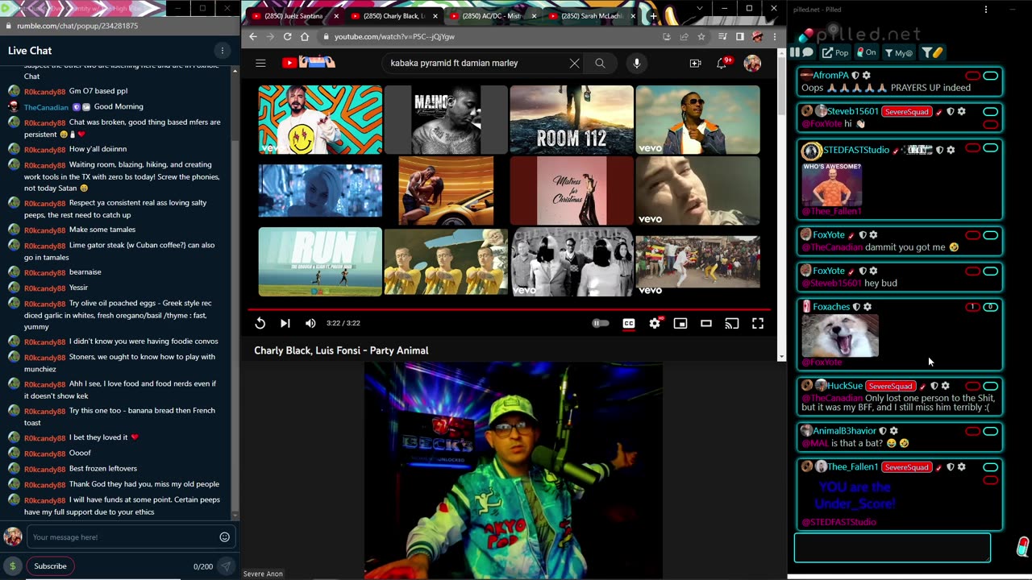The height and width of the screenshot is (580, 1032).
Task: Open pilled.net window three-dot menu
Action: 985,10
